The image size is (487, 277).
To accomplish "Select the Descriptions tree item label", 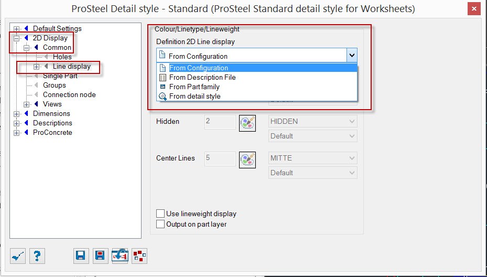I will tap(52, 123).
